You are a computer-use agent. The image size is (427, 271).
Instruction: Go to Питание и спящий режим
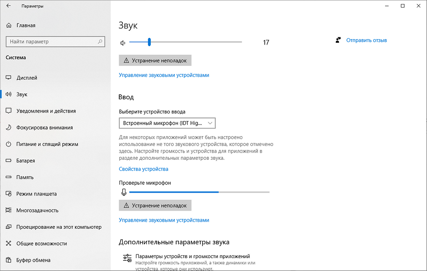[47, 144]
